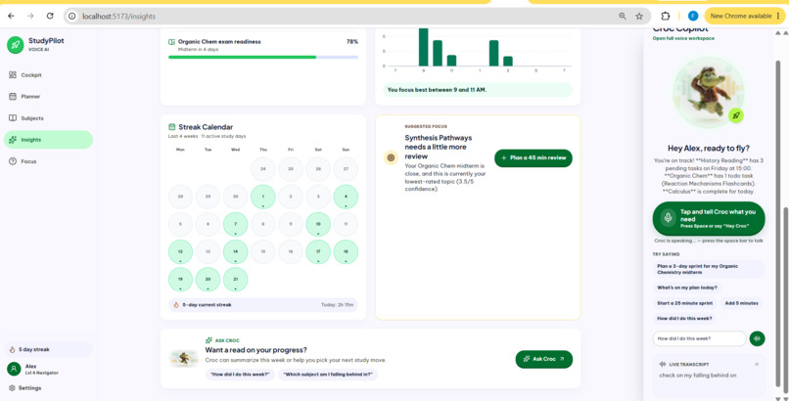Select day 7 in the streak calendar
The width and height of the screenshot is (789, 401).
coord(236,225)
